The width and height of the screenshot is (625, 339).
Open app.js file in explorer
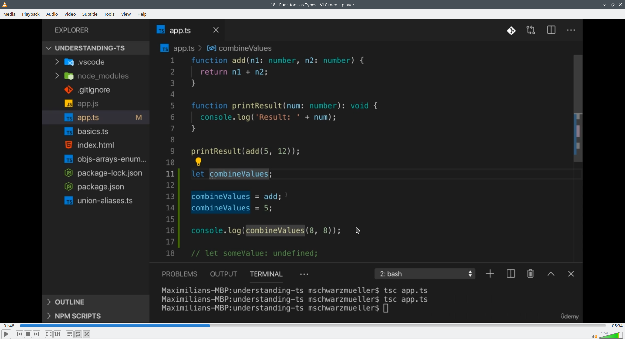(x=96, y=104)
